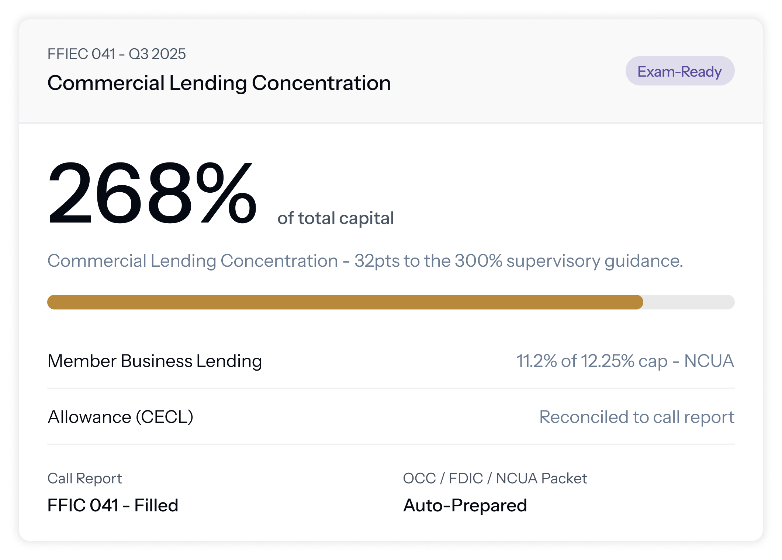
Task: Click the FFIC 041 - Filled value
Action: click(x=113, y=505)
